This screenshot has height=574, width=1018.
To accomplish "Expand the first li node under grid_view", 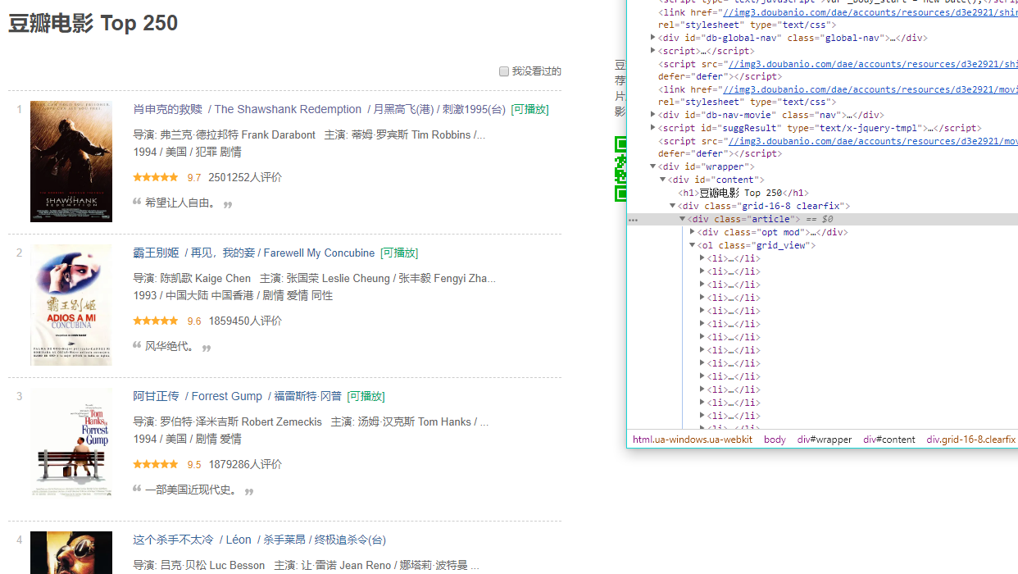I will (x=702, y=258).
